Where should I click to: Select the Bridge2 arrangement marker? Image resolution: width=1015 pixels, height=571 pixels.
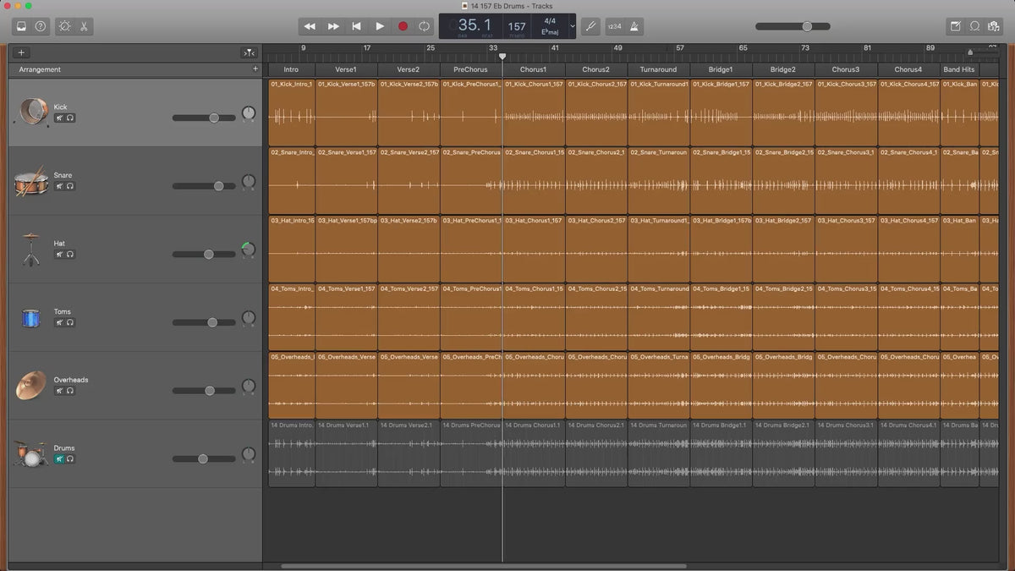pyautogui.click(x=783, y=69)
